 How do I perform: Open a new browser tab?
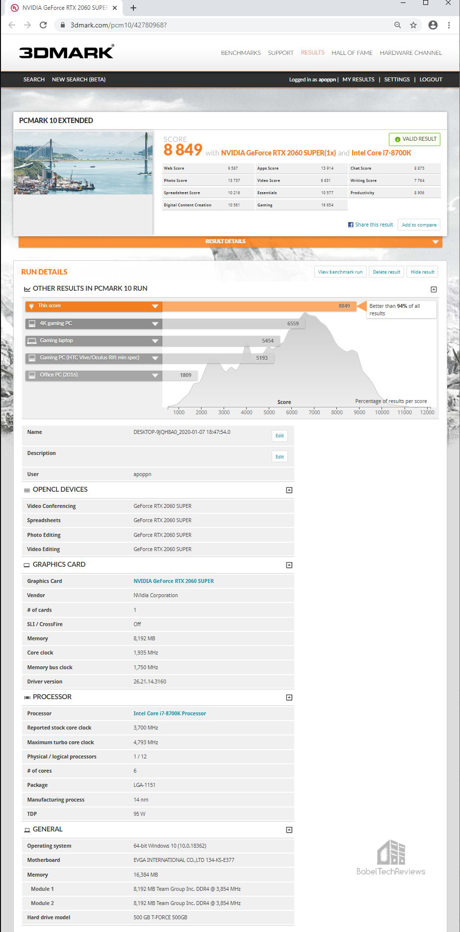pos(133,8)
